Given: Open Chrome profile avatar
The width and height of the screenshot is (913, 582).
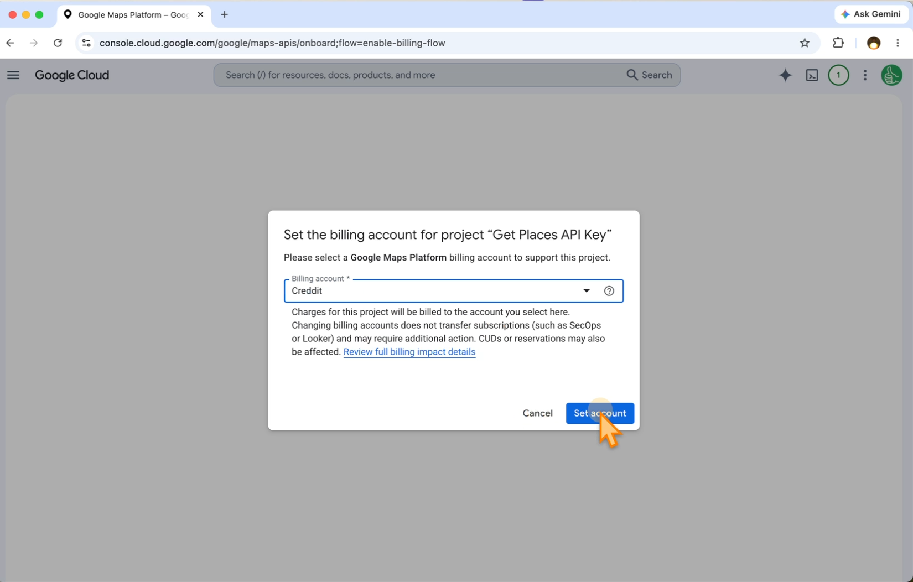Looking at the screenshot, I should [873, 43].
